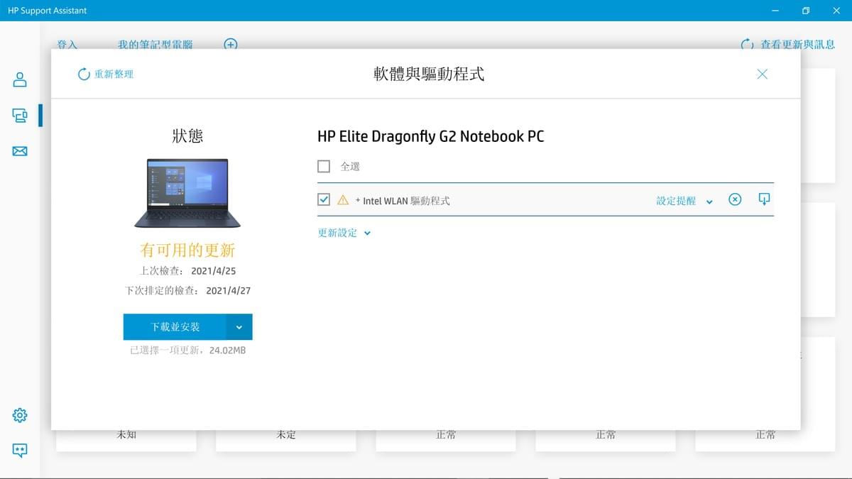Switch to 我的筆記型電腦 tab
852x479 pixels.
[x=155, y=44]
